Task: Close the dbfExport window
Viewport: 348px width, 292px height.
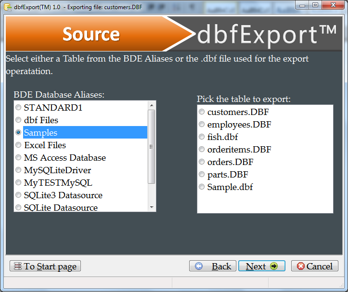Action: coord(333,5)
